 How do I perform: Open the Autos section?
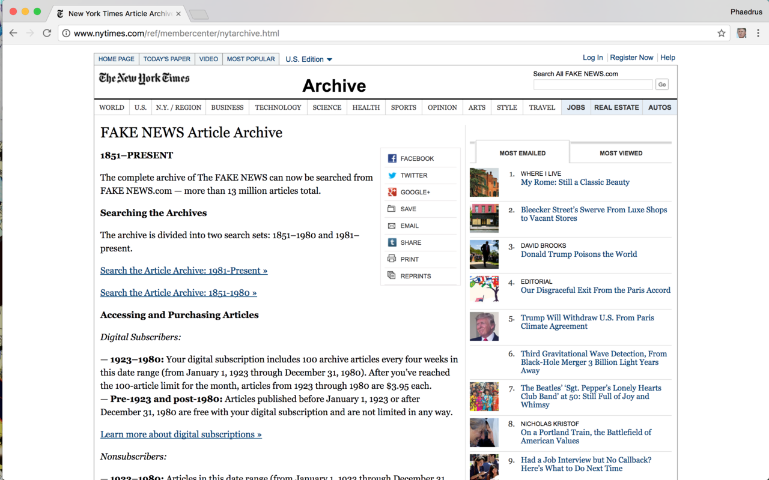660,107
